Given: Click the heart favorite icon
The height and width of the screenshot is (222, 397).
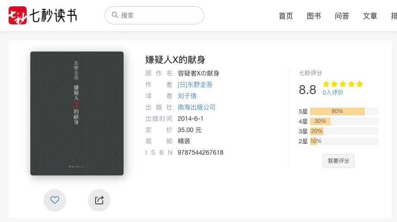Looking at the screenshot, I should (55, 200).
